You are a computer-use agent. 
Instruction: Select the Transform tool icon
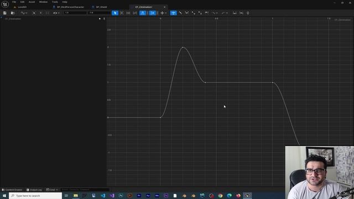(122, 13)
